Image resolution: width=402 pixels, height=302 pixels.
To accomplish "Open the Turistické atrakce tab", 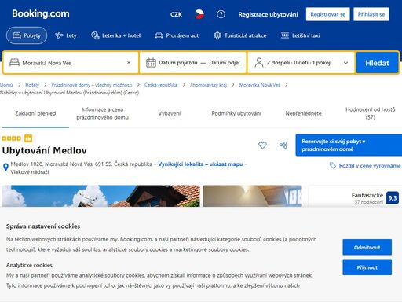I will (x=239, y=35).
